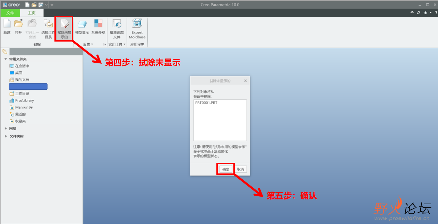The width and height of the screenshot is (438, 224).
Task: Click the command search magnifier icon
Action: [419, 12]
